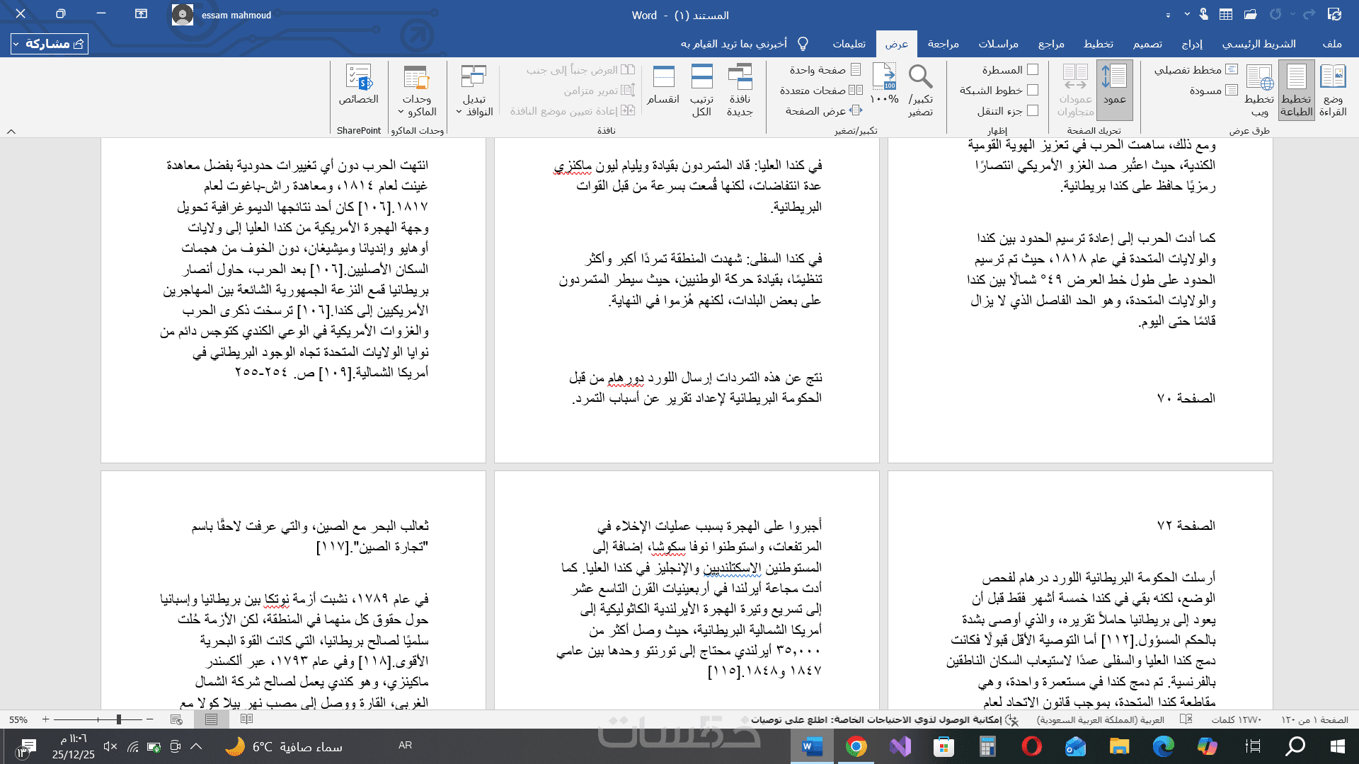
Task: Check the Navigation Pane checkbox
Action: click(x=1033, y=110)
